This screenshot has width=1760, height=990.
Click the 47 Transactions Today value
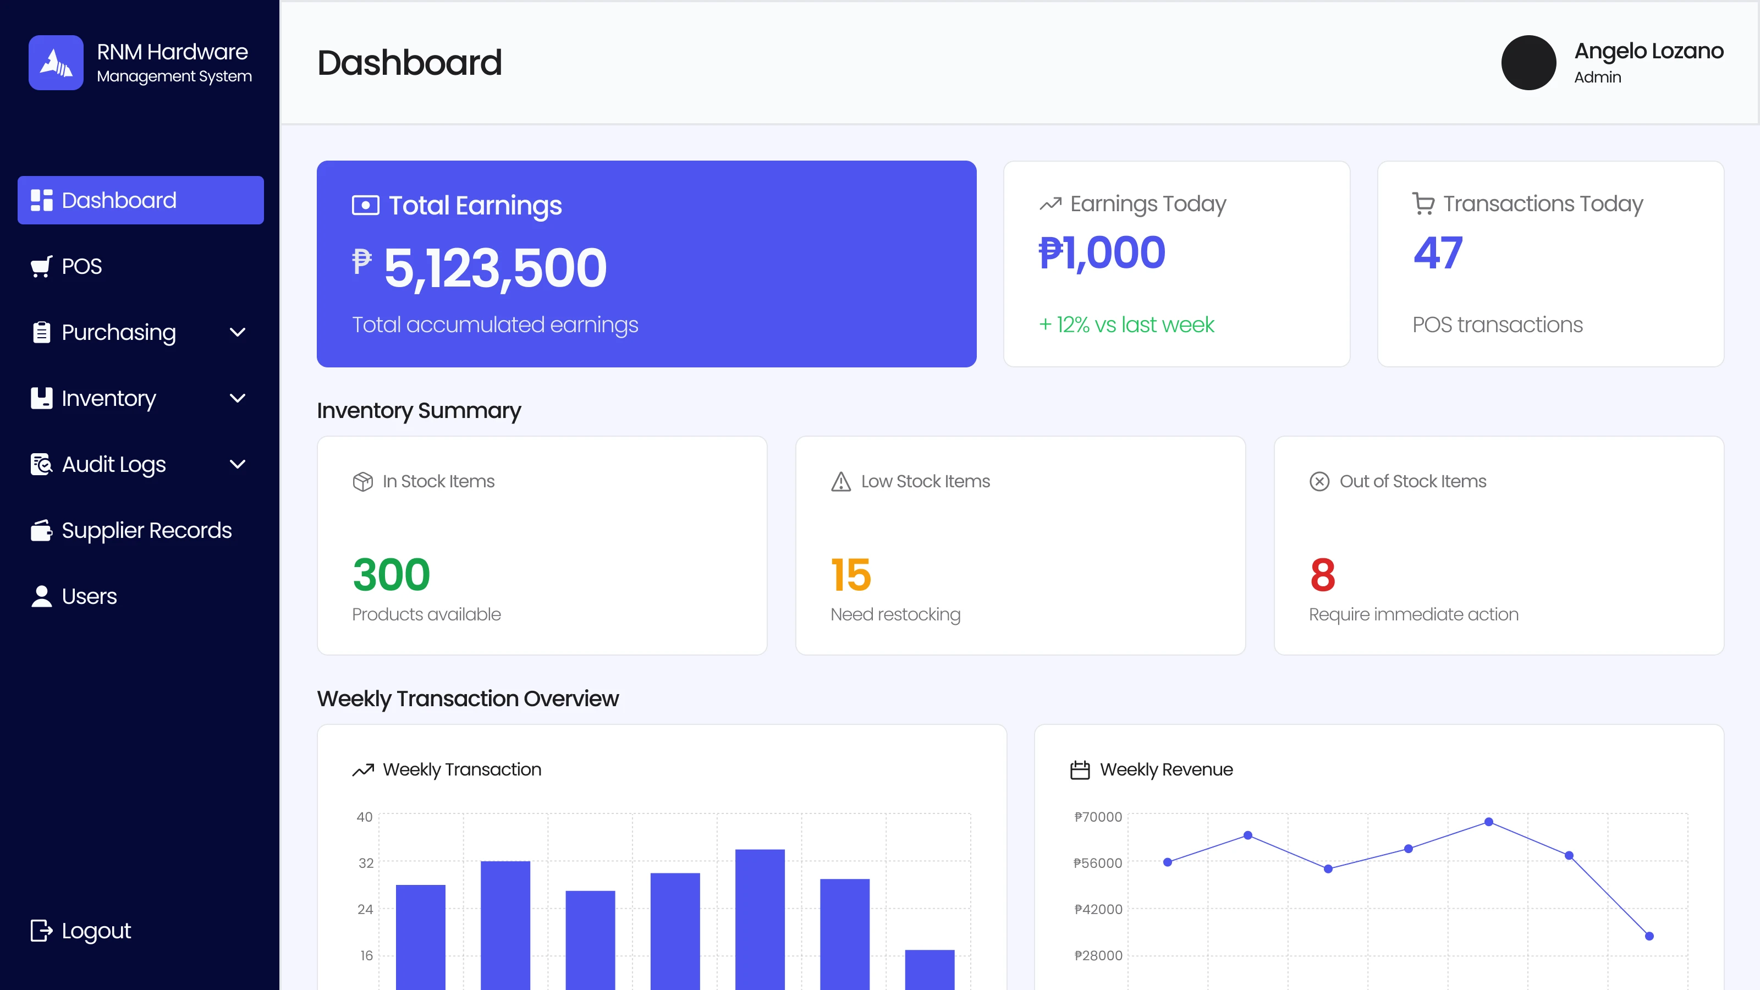(1438, 253)
